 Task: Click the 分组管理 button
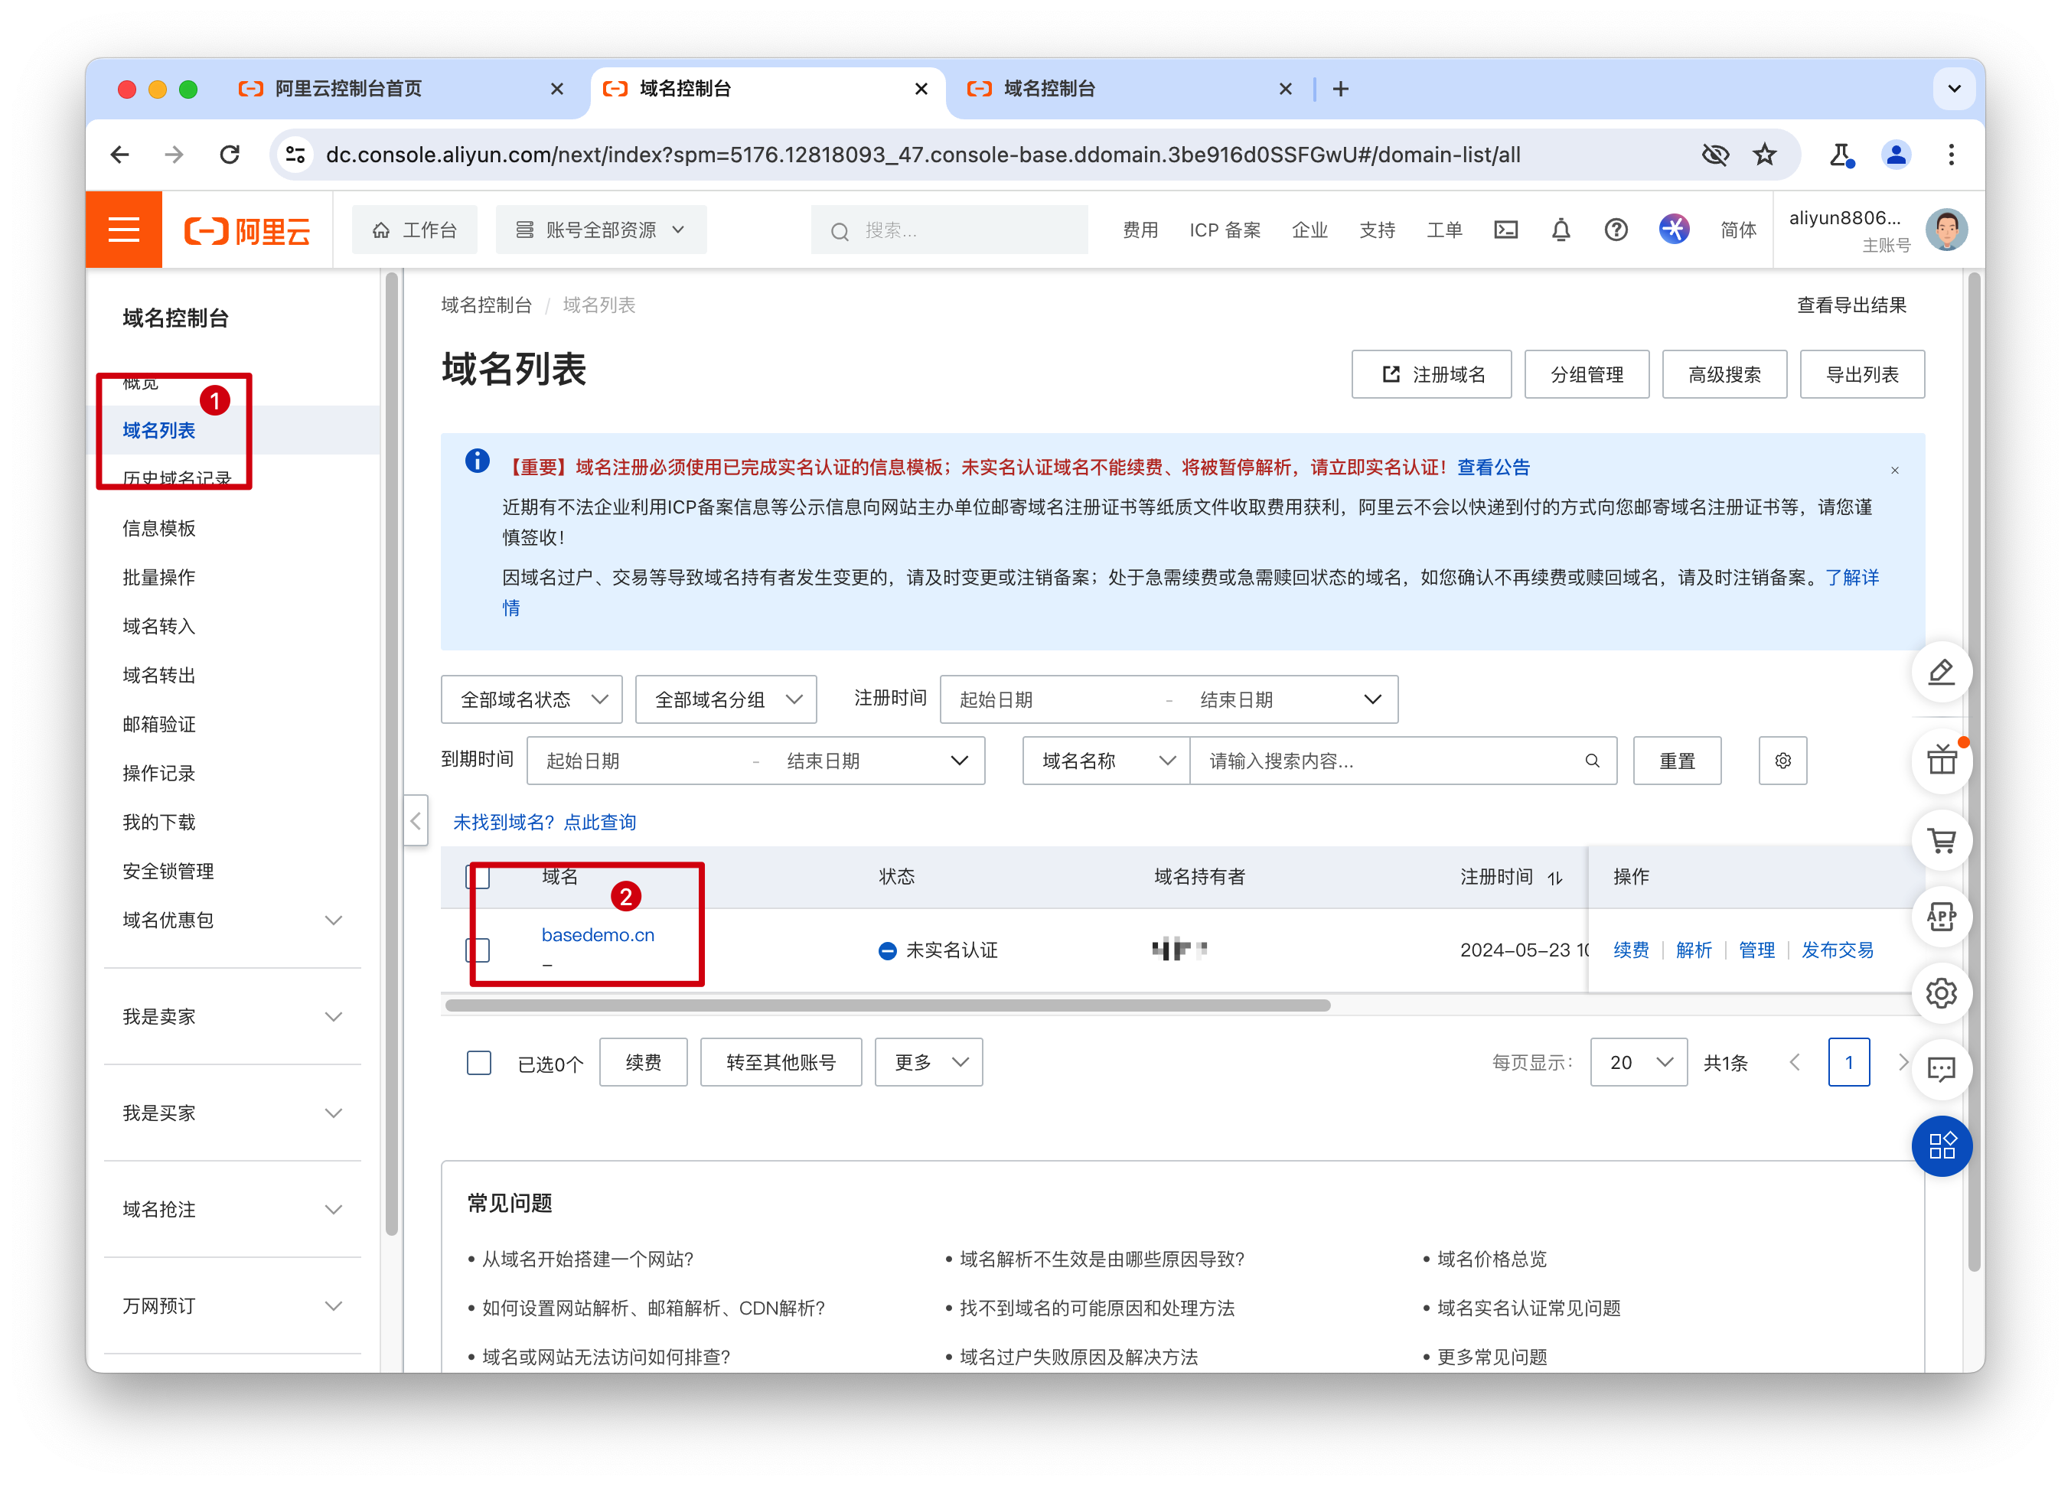tap(1586, 374)
